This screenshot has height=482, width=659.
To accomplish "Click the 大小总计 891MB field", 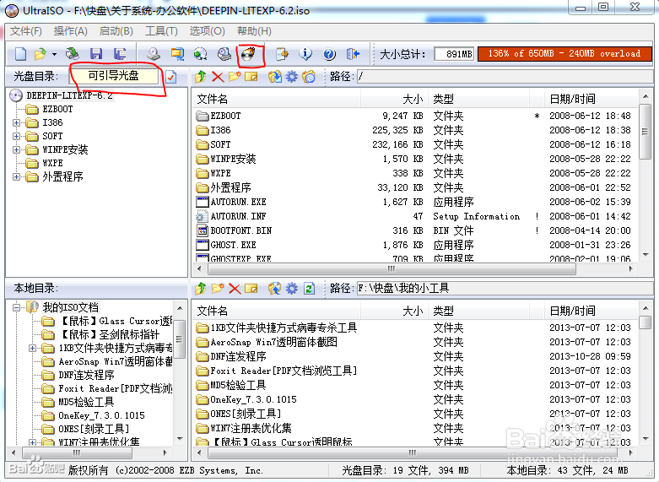I will tap(454, 54).
